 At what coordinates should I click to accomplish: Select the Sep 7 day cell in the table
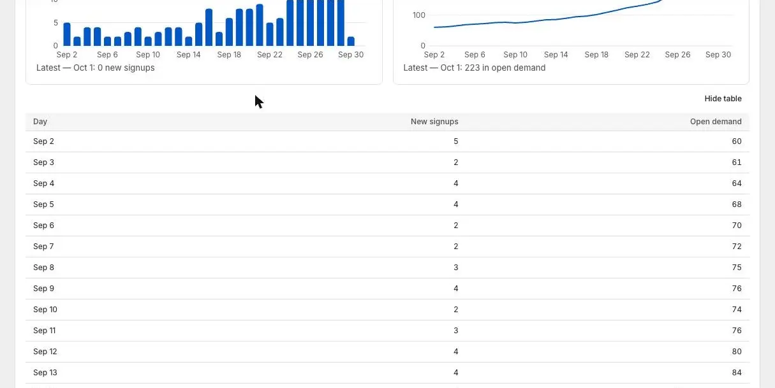[x=43, y=247]
